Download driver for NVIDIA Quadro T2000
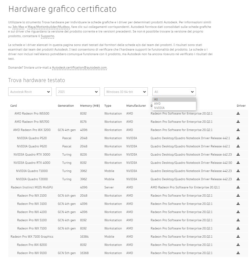252x259 pixels. 238,179
